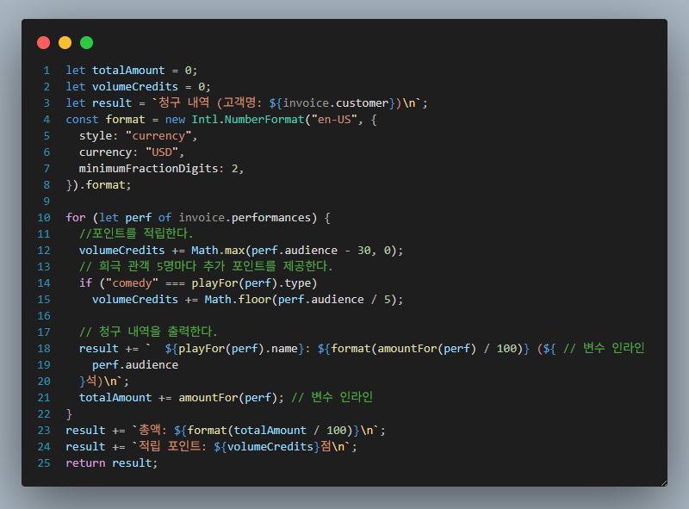689x509 pixels.
Task: Click format(amountFor(perf) / 100) on line 18
Action: (426, 349)
